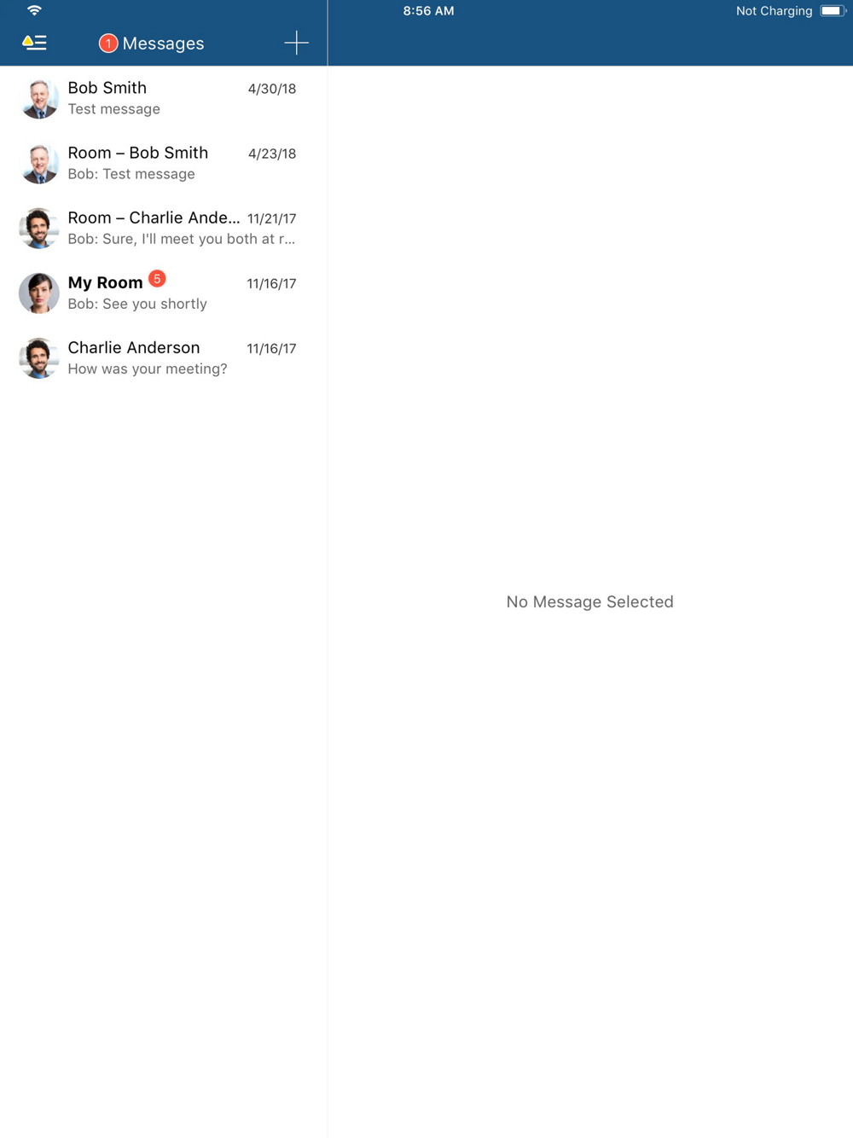Tap the battery icon in status bar
853x1138 pixels.
click(x=832, y=11)
